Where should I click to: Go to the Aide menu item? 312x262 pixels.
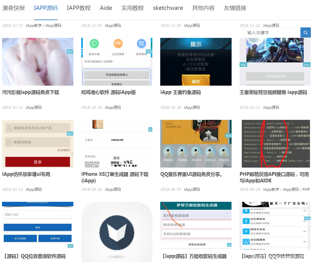[106, 8]
